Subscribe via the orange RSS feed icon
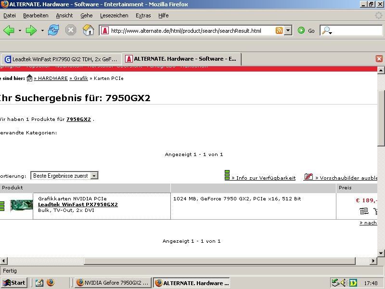The width and height of the screenshot is (385, 289). (279, 30)
